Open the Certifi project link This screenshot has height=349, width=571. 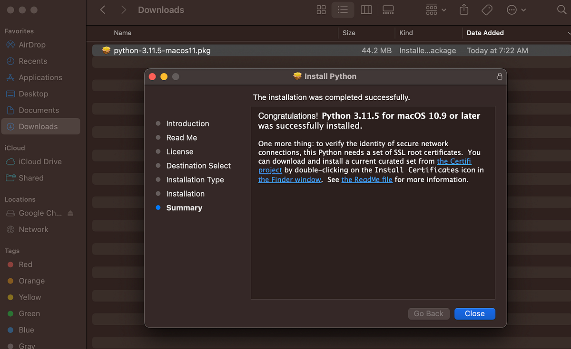click(454, 161)
